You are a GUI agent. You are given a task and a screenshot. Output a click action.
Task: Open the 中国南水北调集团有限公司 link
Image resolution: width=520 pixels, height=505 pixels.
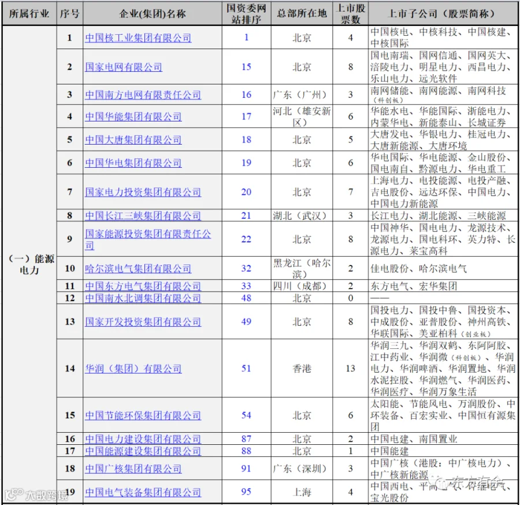[x=143, y=298]
